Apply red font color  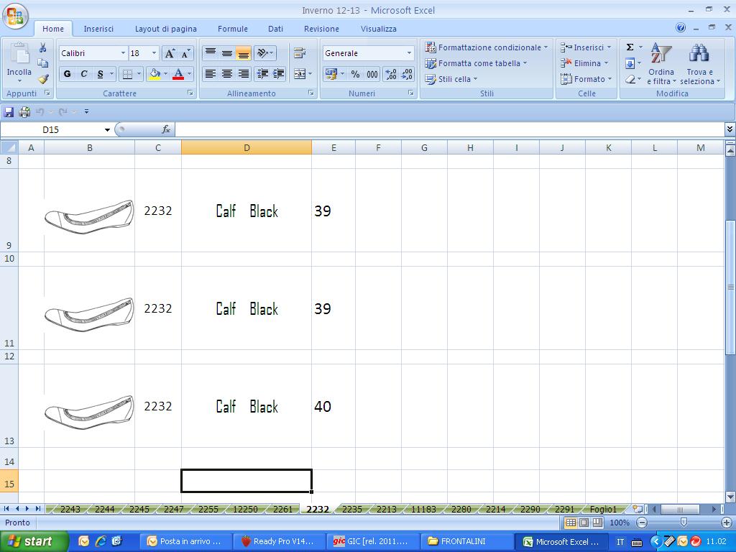[178, 74]
